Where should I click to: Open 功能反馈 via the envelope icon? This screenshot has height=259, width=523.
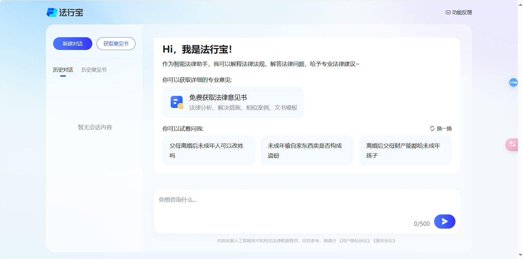point(448,12)
